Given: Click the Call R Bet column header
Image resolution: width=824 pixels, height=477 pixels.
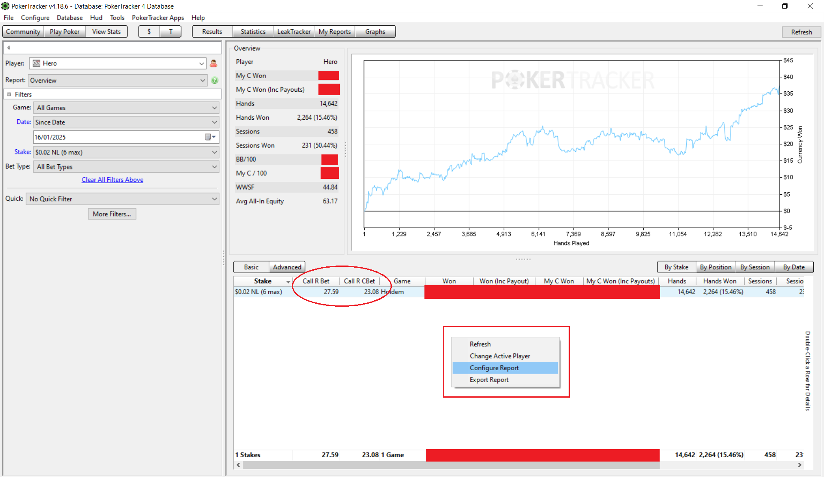Looking at the screenshot, I should pyautogui.click(x=316, y=281).
